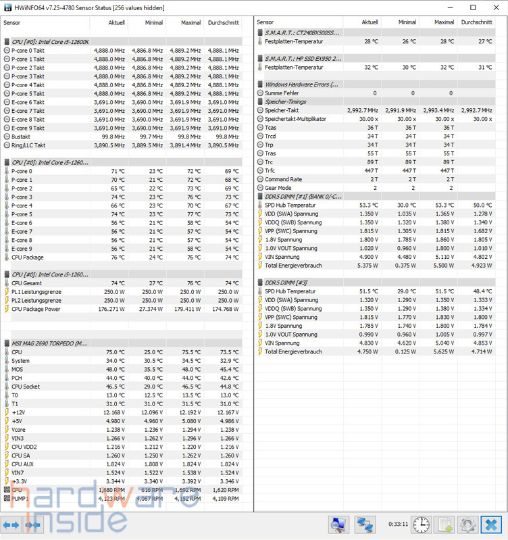The width and height of the screenshot is (508, 540).
Task: Select the DDR5 DIMM [#1] (BANK 0) group header
Action: (375, 196)
